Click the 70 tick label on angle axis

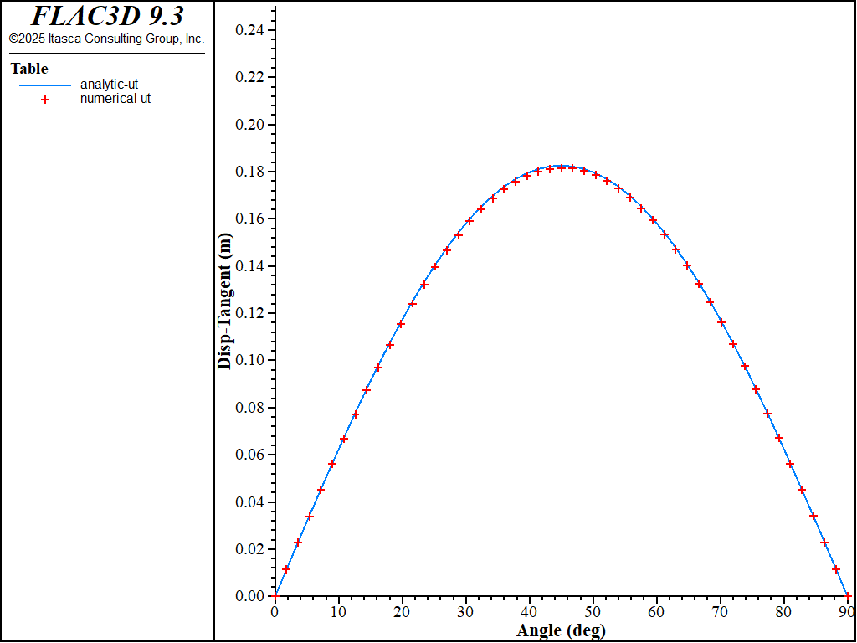[720, 612]
